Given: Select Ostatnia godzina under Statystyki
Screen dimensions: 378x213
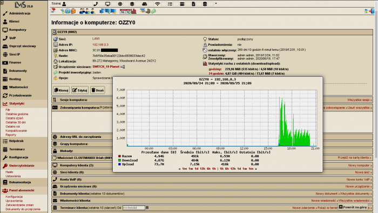Looking at the screenshot, I should pyautogui.click(x=17, y=114).
